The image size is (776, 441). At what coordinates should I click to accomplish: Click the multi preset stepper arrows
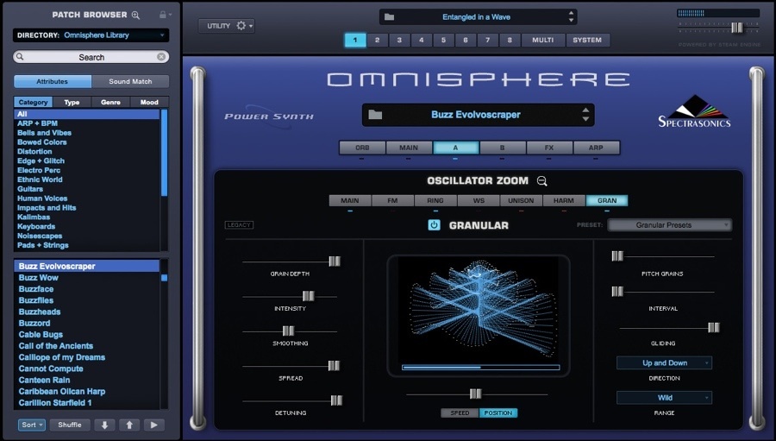571,17
